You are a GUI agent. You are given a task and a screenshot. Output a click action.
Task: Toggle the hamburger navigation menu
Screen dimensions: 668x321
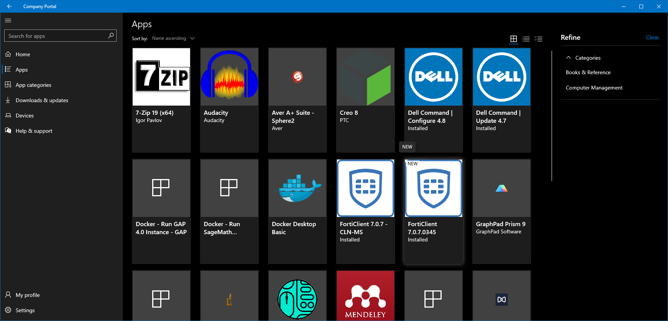pos(8,20)
